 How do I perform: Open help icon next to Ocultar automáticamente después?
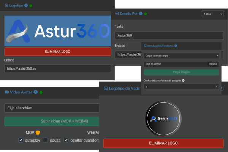click(184, 81)
